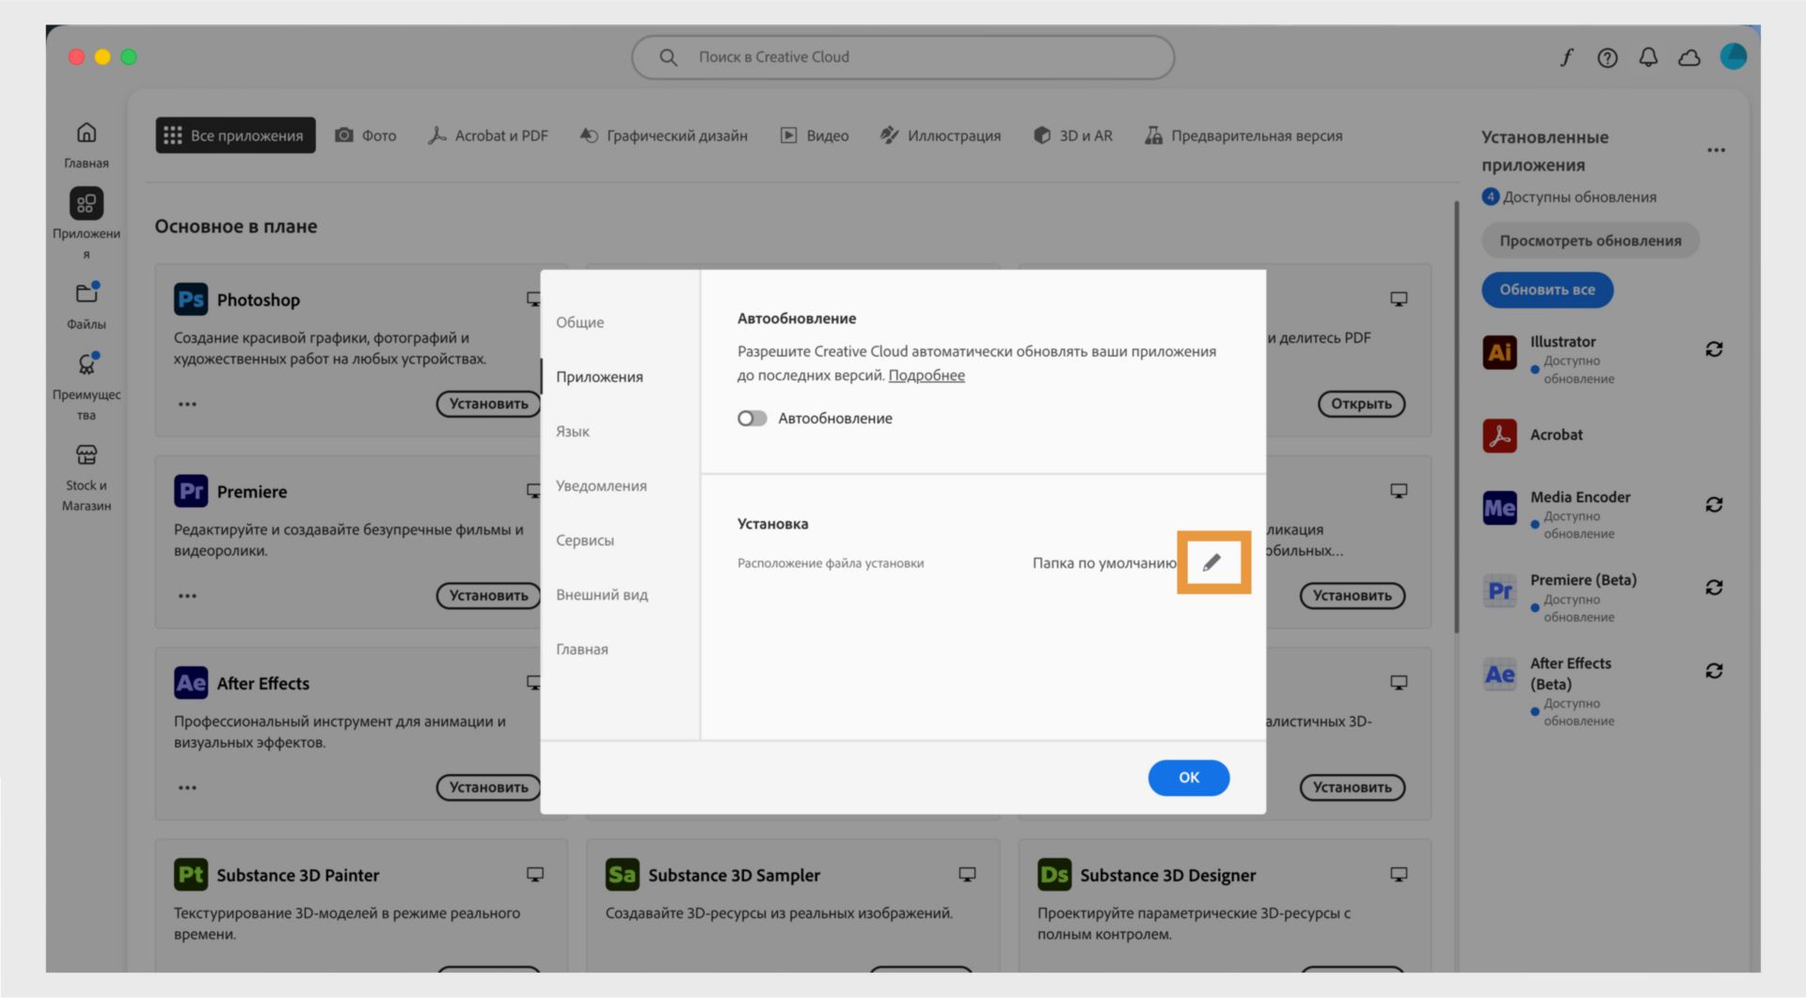Update Media Encoder via its refresh icon
Screen dimensions: 1806x999
pyautogui.click(x=1714, y=504)
